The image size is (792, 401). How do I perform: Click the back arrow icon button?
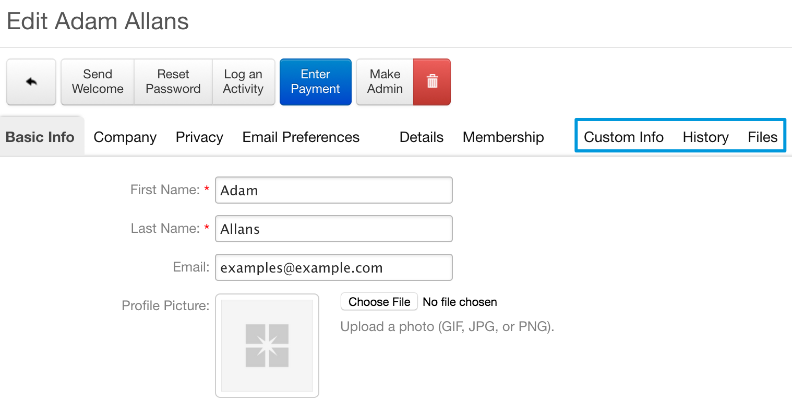pos(31,82)
